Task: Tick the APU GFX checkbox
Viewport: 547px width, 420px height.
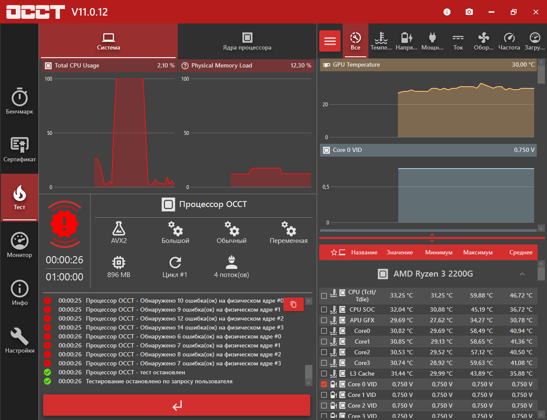Action: (x=324, y=320)
